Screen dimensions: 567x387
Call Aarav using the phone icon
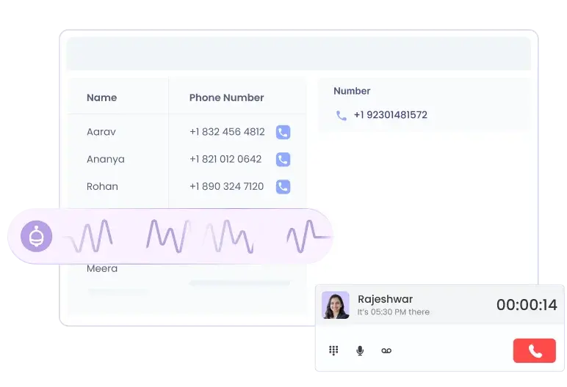pos(283,132)
